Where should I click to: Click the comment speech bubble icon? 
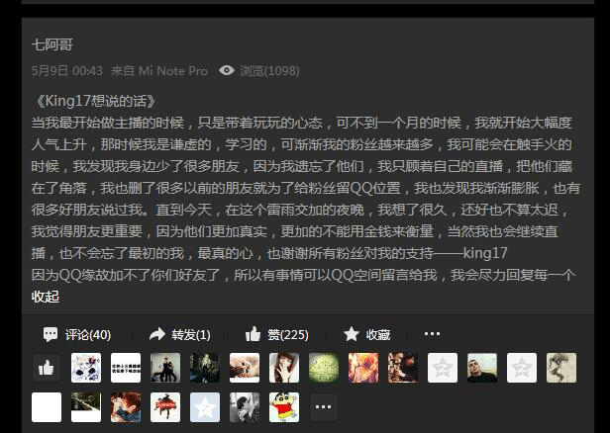click(x=51, y=334)
